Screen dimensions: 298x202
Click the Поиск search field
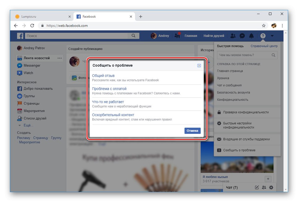(x=77, y=36)
